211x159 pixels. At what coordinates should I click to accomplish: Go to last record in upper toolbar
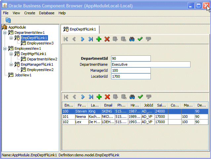(91, 39)
